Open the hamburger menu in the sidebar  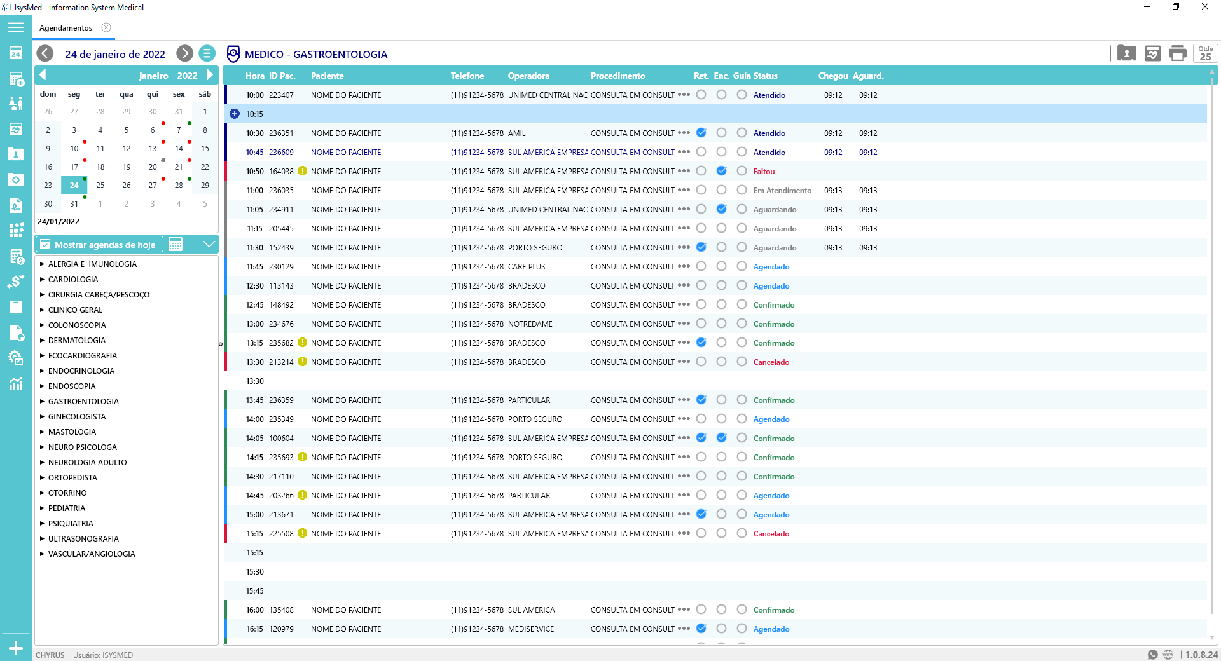(16, 27)
